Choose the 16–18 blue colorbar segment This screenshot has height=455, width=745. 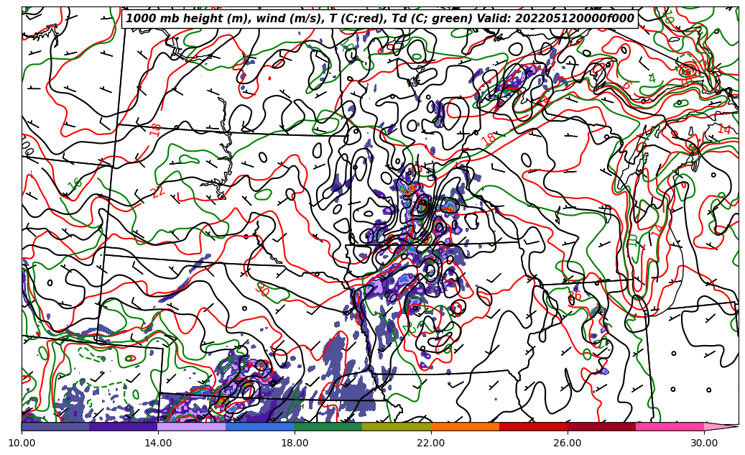pyautogui.click(x=260, y=426)
